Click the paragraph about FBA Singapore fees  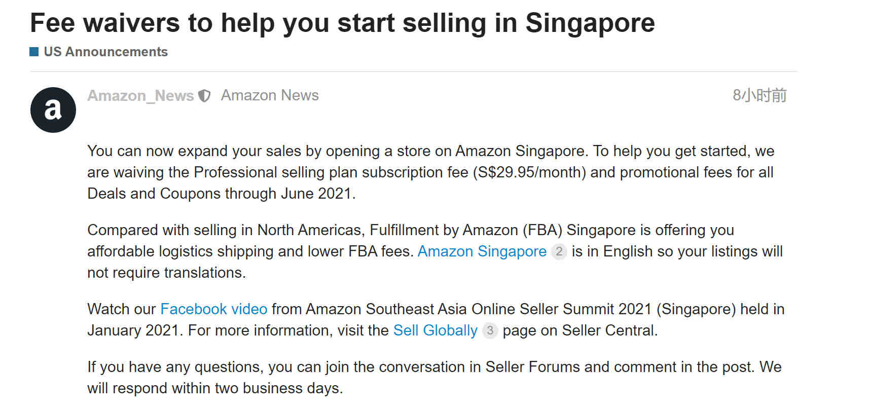435,251
